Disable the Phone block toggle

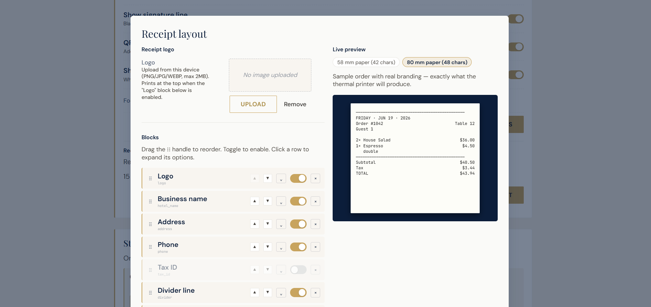click(298, 247)
